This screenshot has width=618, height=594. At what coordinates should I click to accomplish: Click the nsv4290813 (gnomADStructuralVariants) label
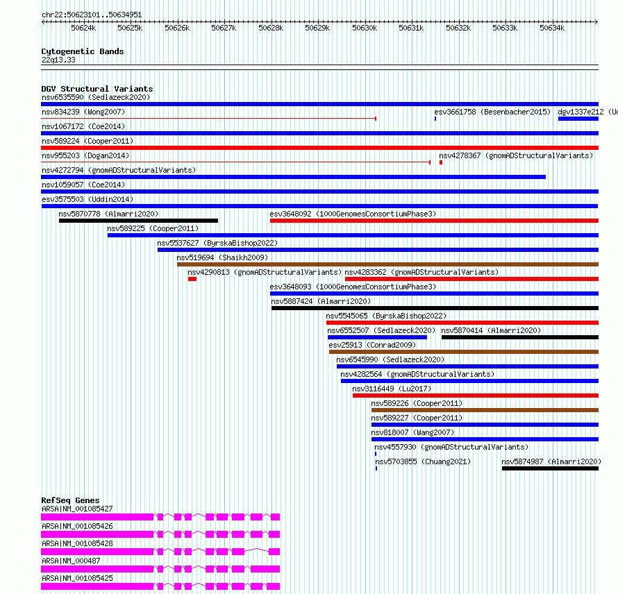(265, 272)
